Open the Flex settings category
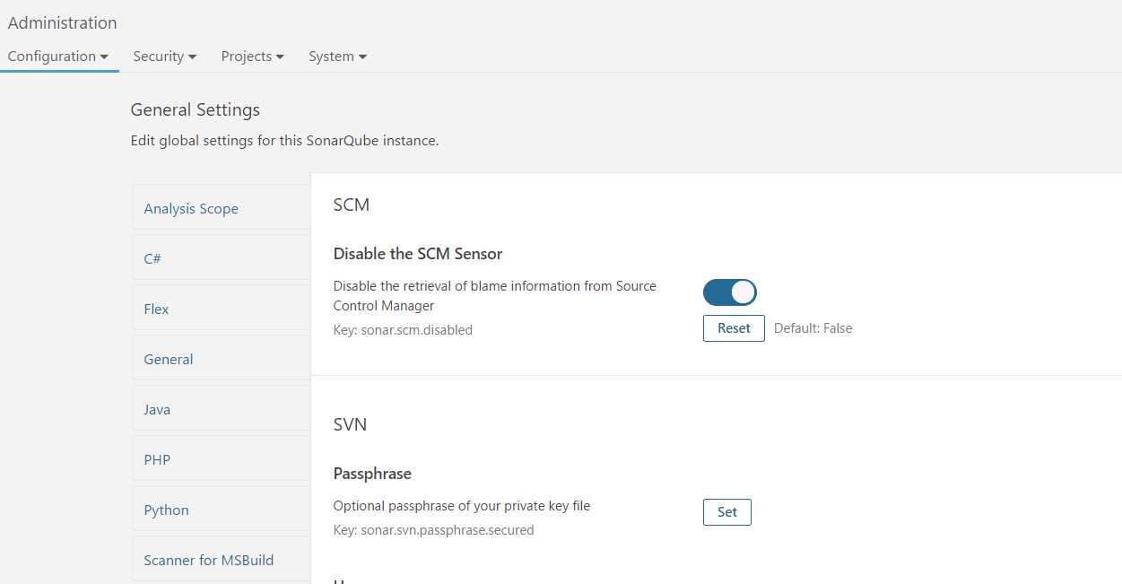 (x=222, y=309)
